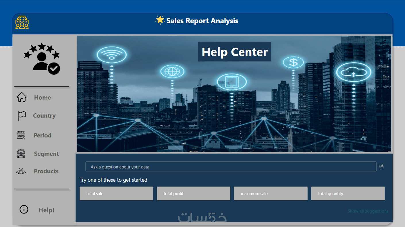Screen dimensions: 405x227
Task: Click the Period calendar icon
Action: [21, 135]
